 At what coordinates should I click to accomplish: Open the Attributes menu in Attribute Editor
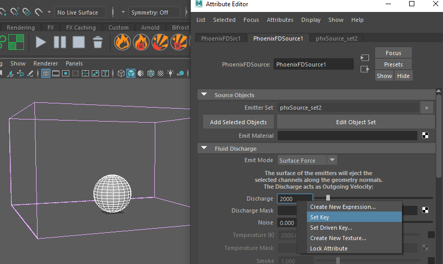coord(280,20)
